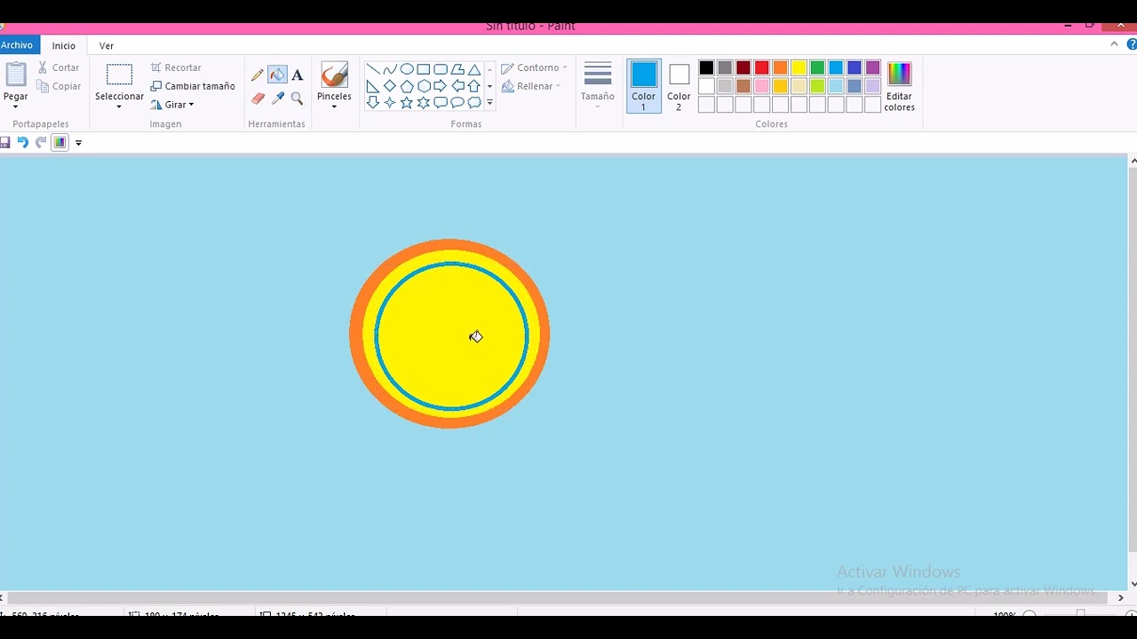The height and width of the screenshot is (639, 1137).
Task: Click the Copiar button
Action: coord(59,86)
